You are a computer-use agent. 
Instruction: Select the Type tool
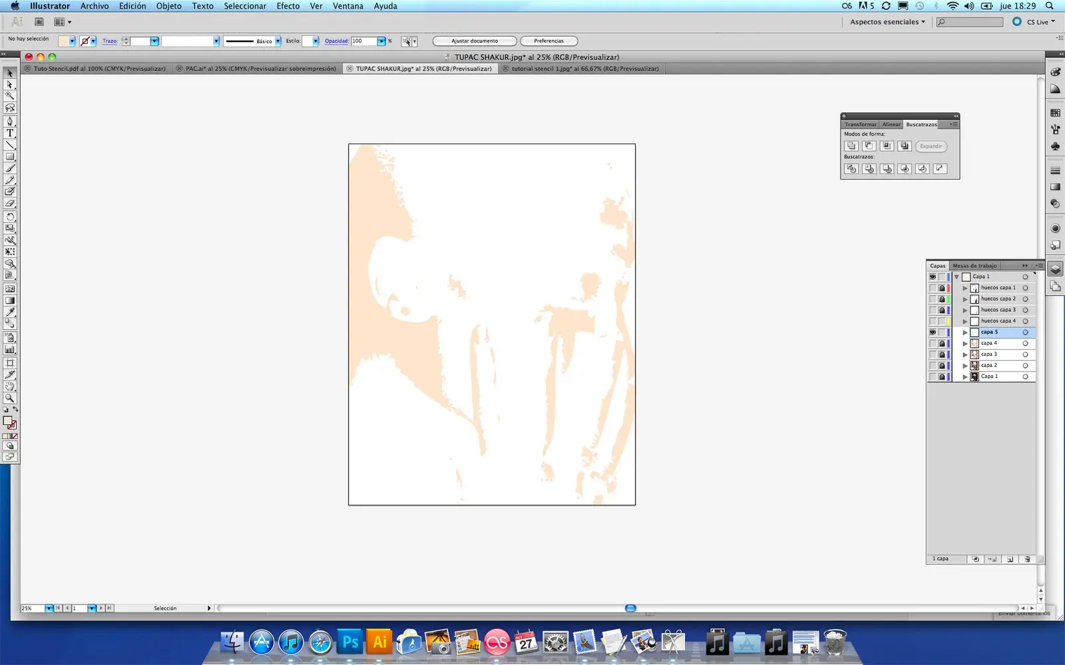10,133
